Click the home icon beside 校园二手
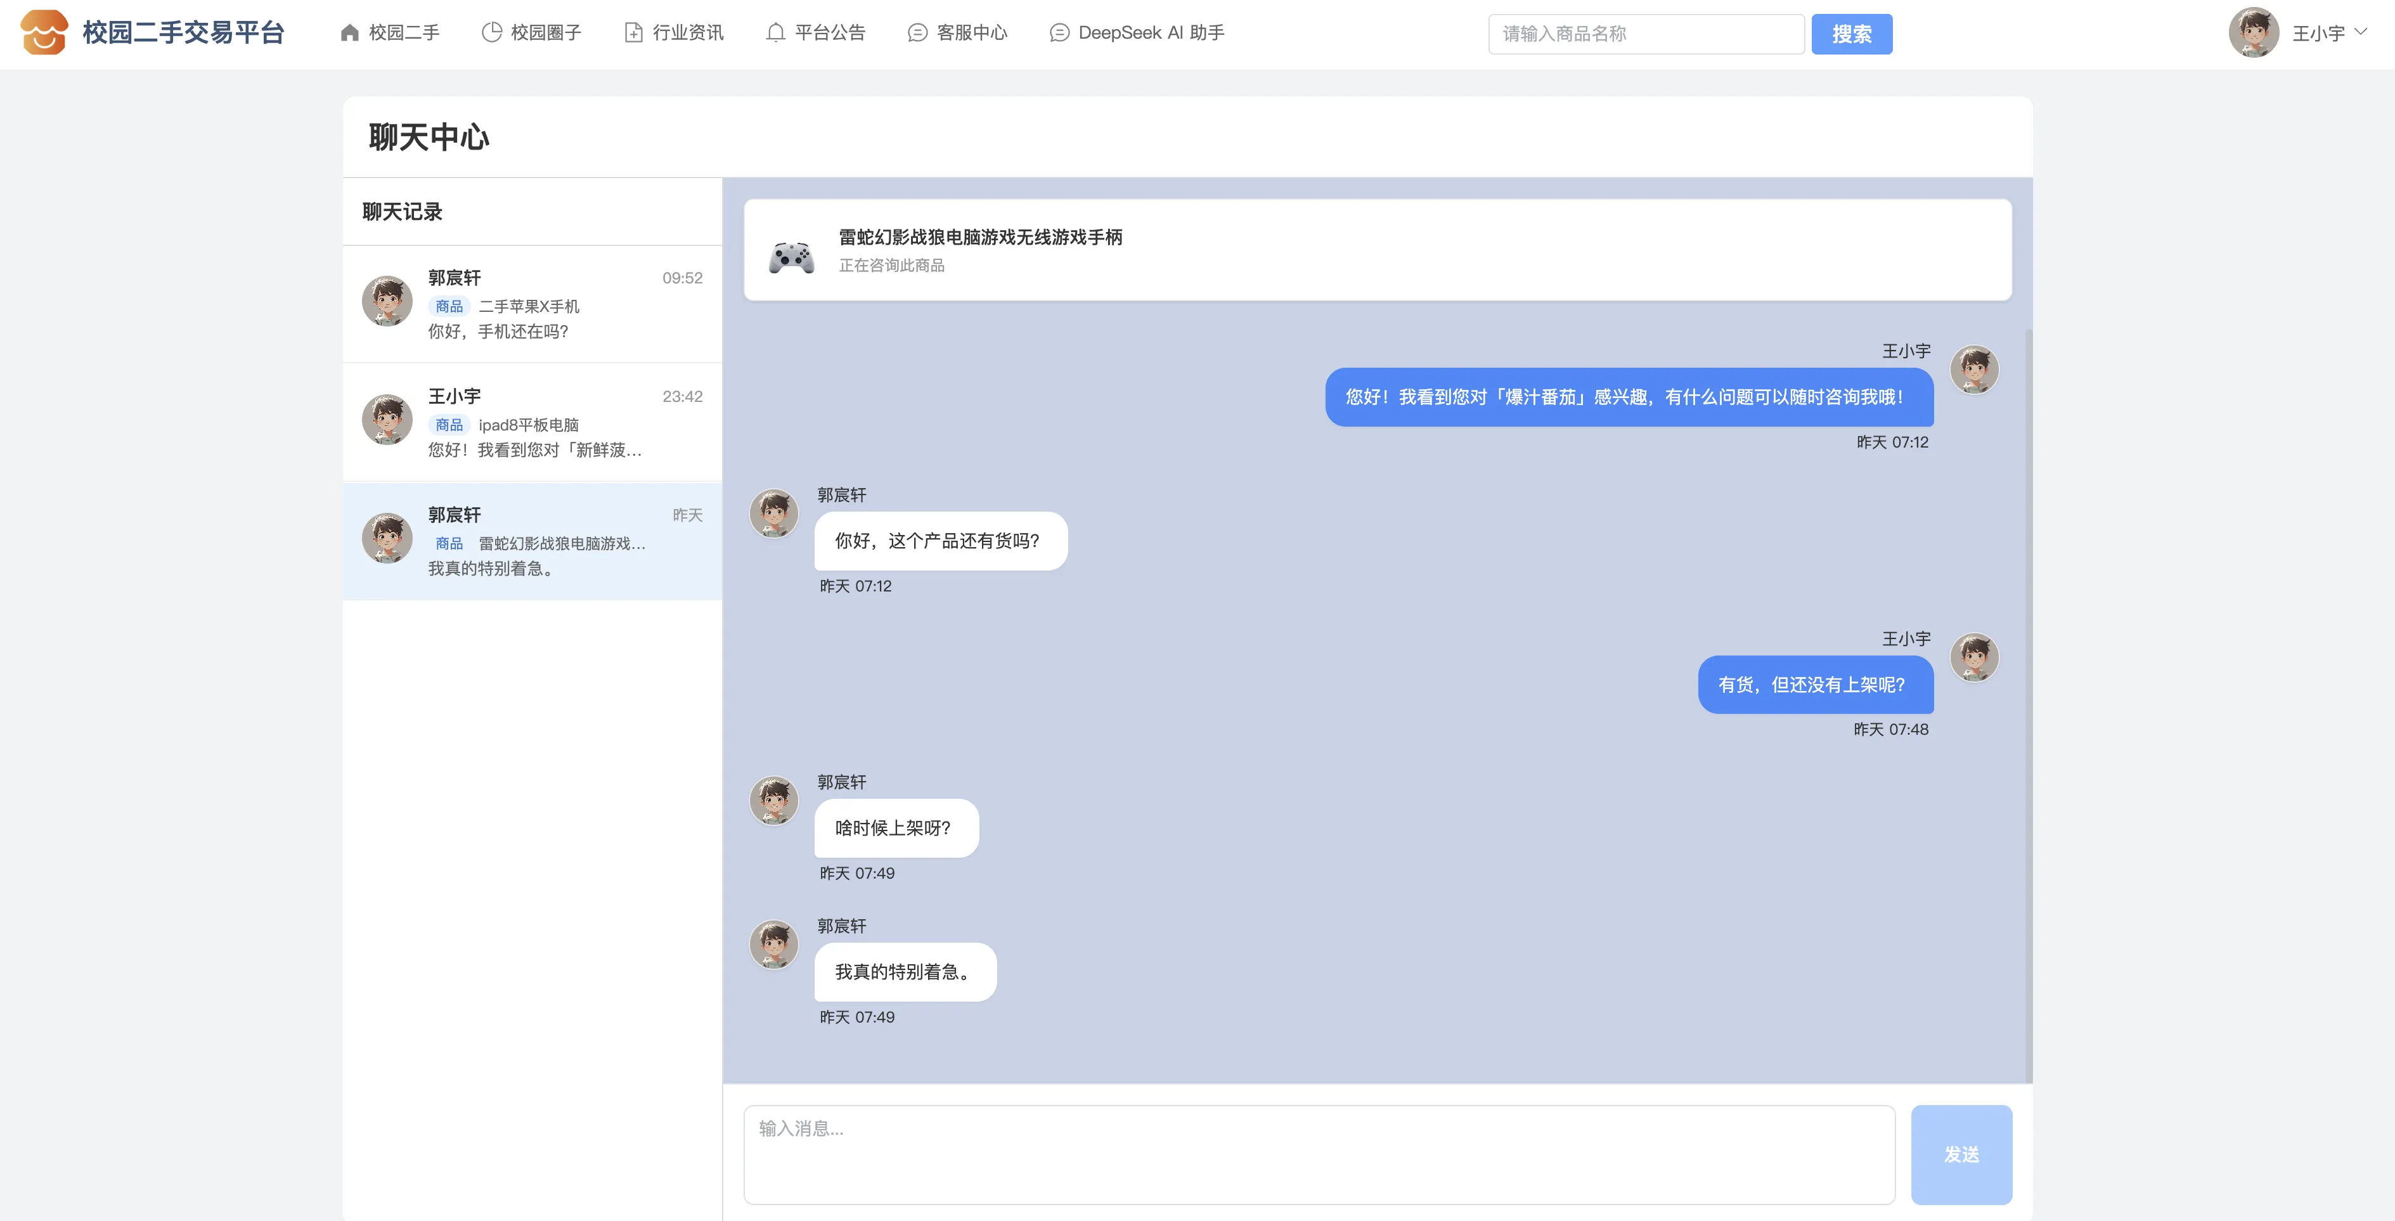Viewport: 2395px width, 1221px height. pyautogui.click(x=349, y=34)
